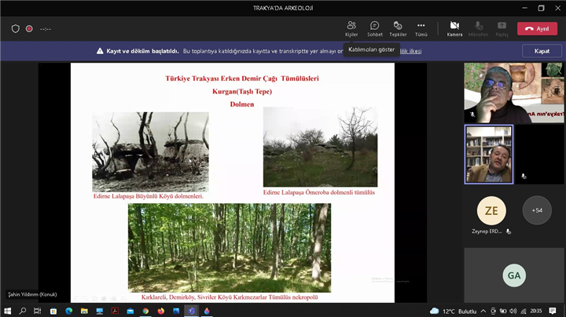Screen dimensions: 566x317
Task: Select the highlighted speaker video thumbnail
Action: point(488,155)
